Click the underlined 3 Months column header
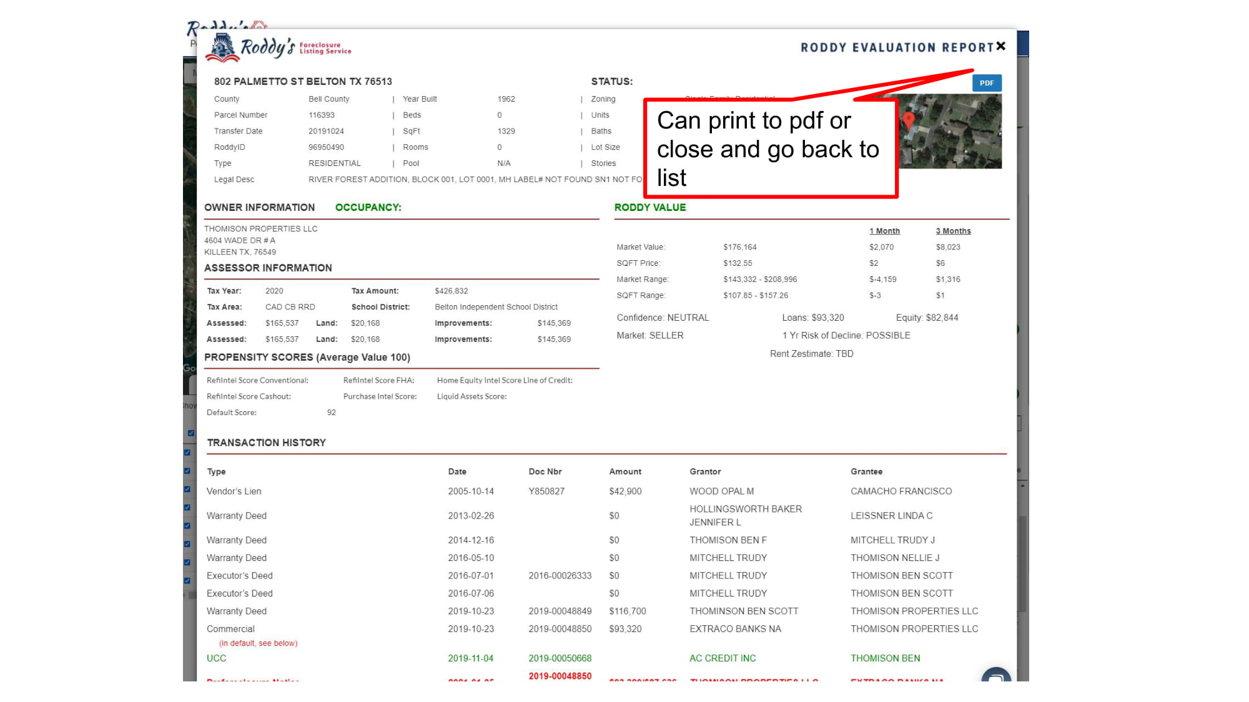The height and width of the screenshot is (702, 1249). (953, 232)
